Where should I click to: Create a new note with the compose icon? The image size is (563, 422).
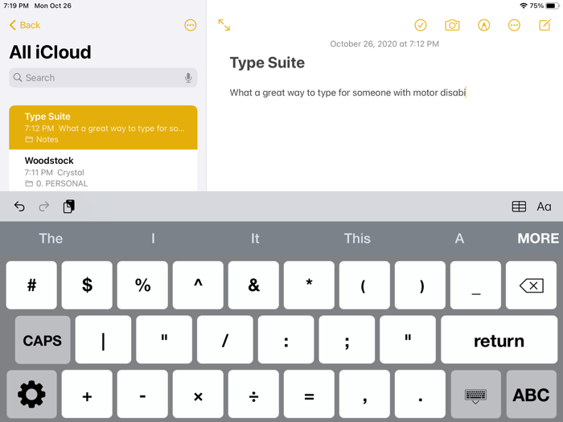click(x=545, y=25)
